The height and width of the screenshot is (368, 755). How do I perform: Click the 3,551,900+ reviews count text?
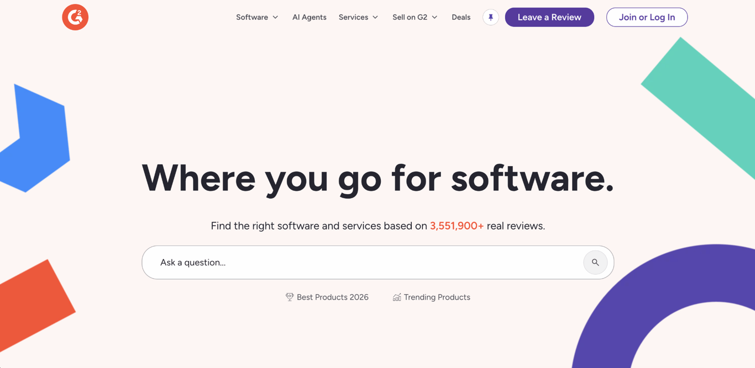pos(457,226)
